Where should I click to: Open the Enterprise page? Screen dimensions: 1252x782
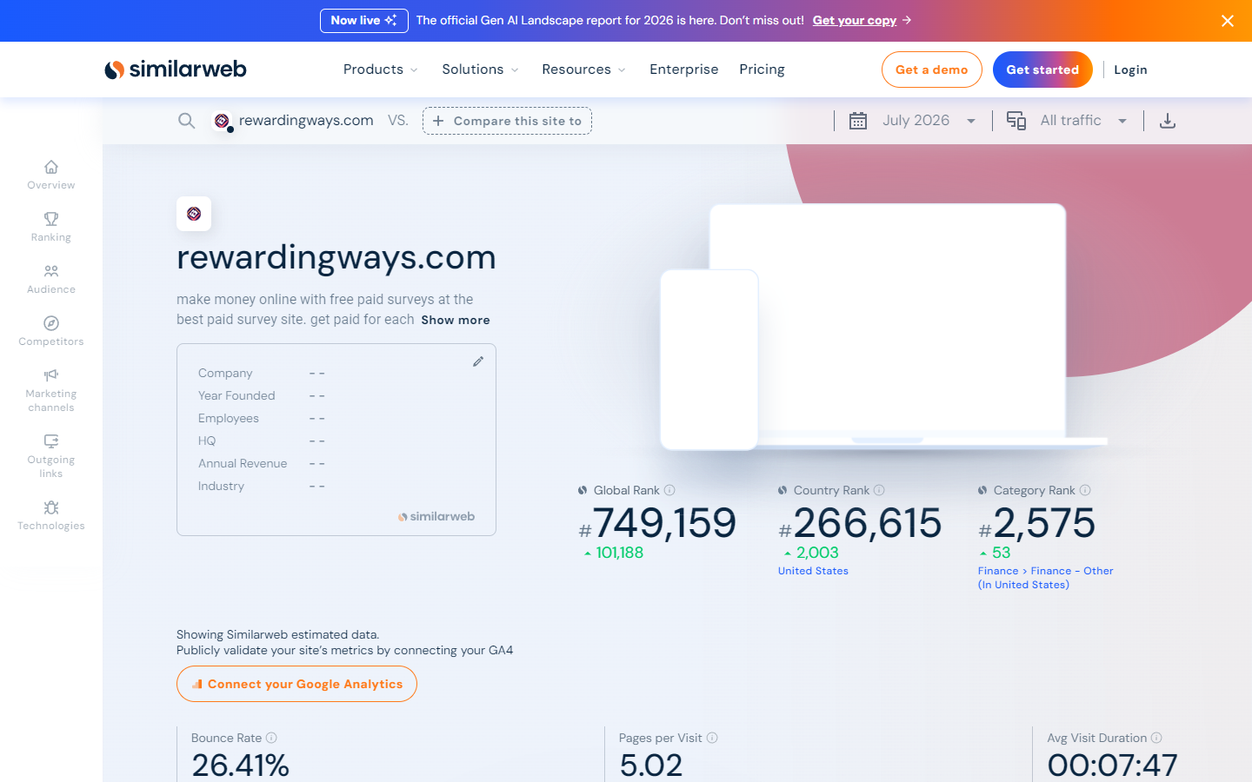(684, 70)
